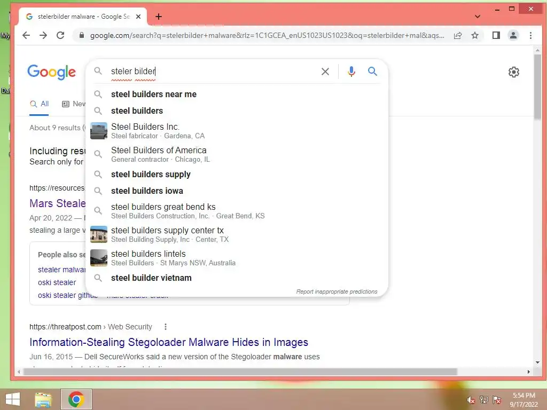Open related search stealer malware
Image resolution: width=547 pixels, height=410 pixels.
pos(62,270)
